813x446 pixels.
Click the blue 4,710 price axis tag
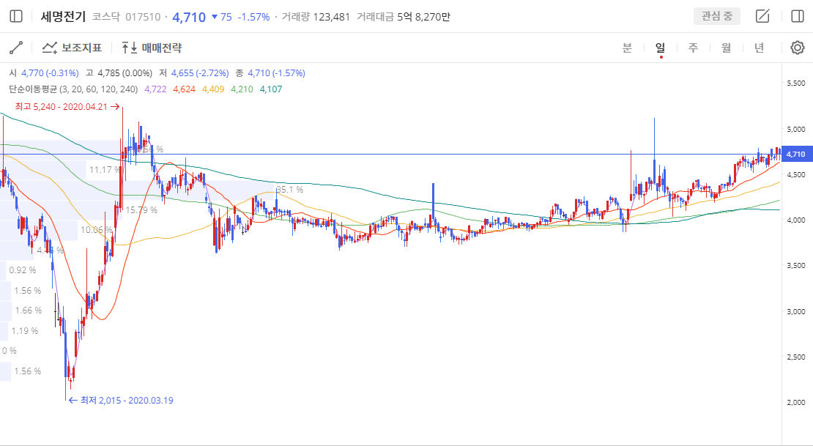click(x=796, y=155)
